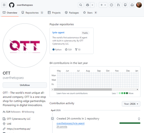Click the left arrow of contribution scrollbar
The width and height of the screenshot is (144, 133).
click(x=52, y=90)
